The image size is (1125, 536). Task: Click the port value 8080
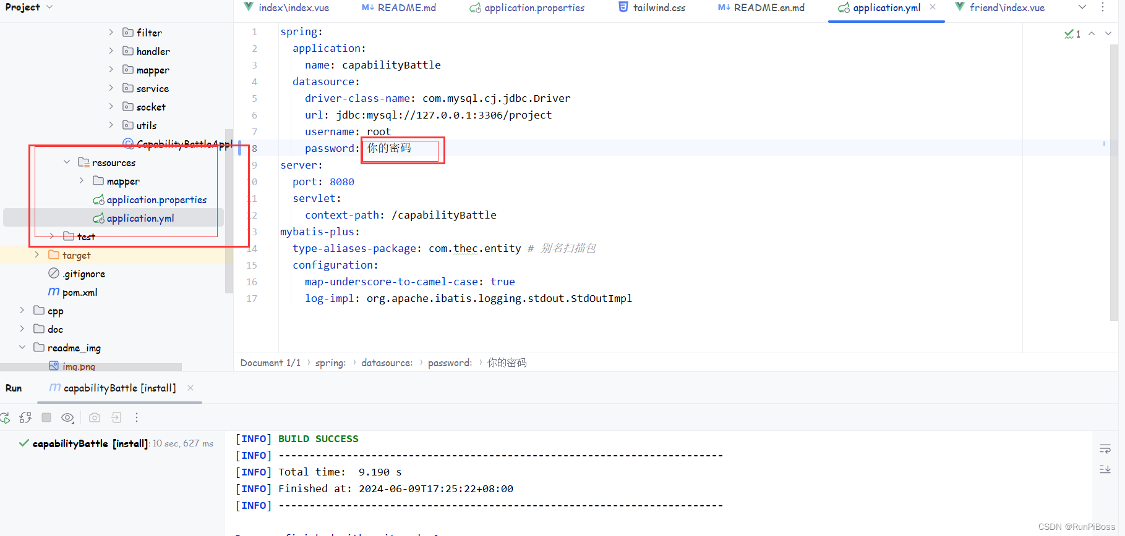[342, 182]
